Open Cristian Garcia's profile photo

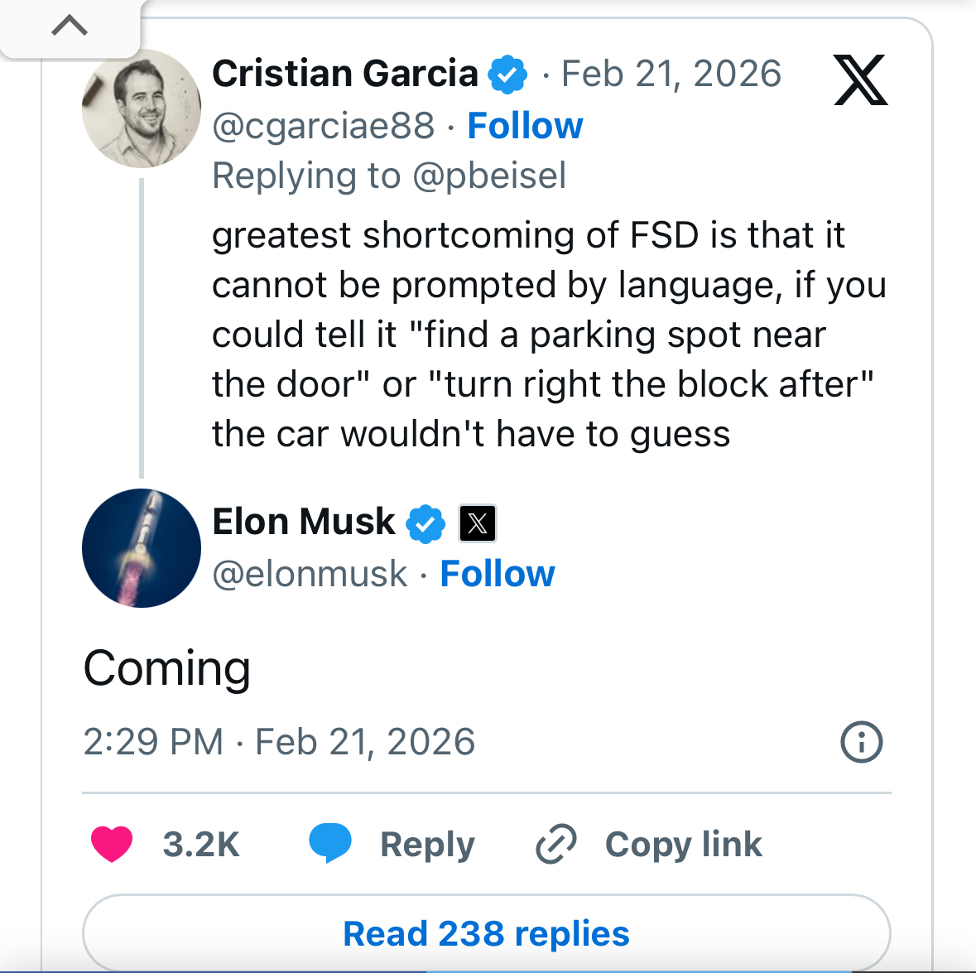point(142,108)
